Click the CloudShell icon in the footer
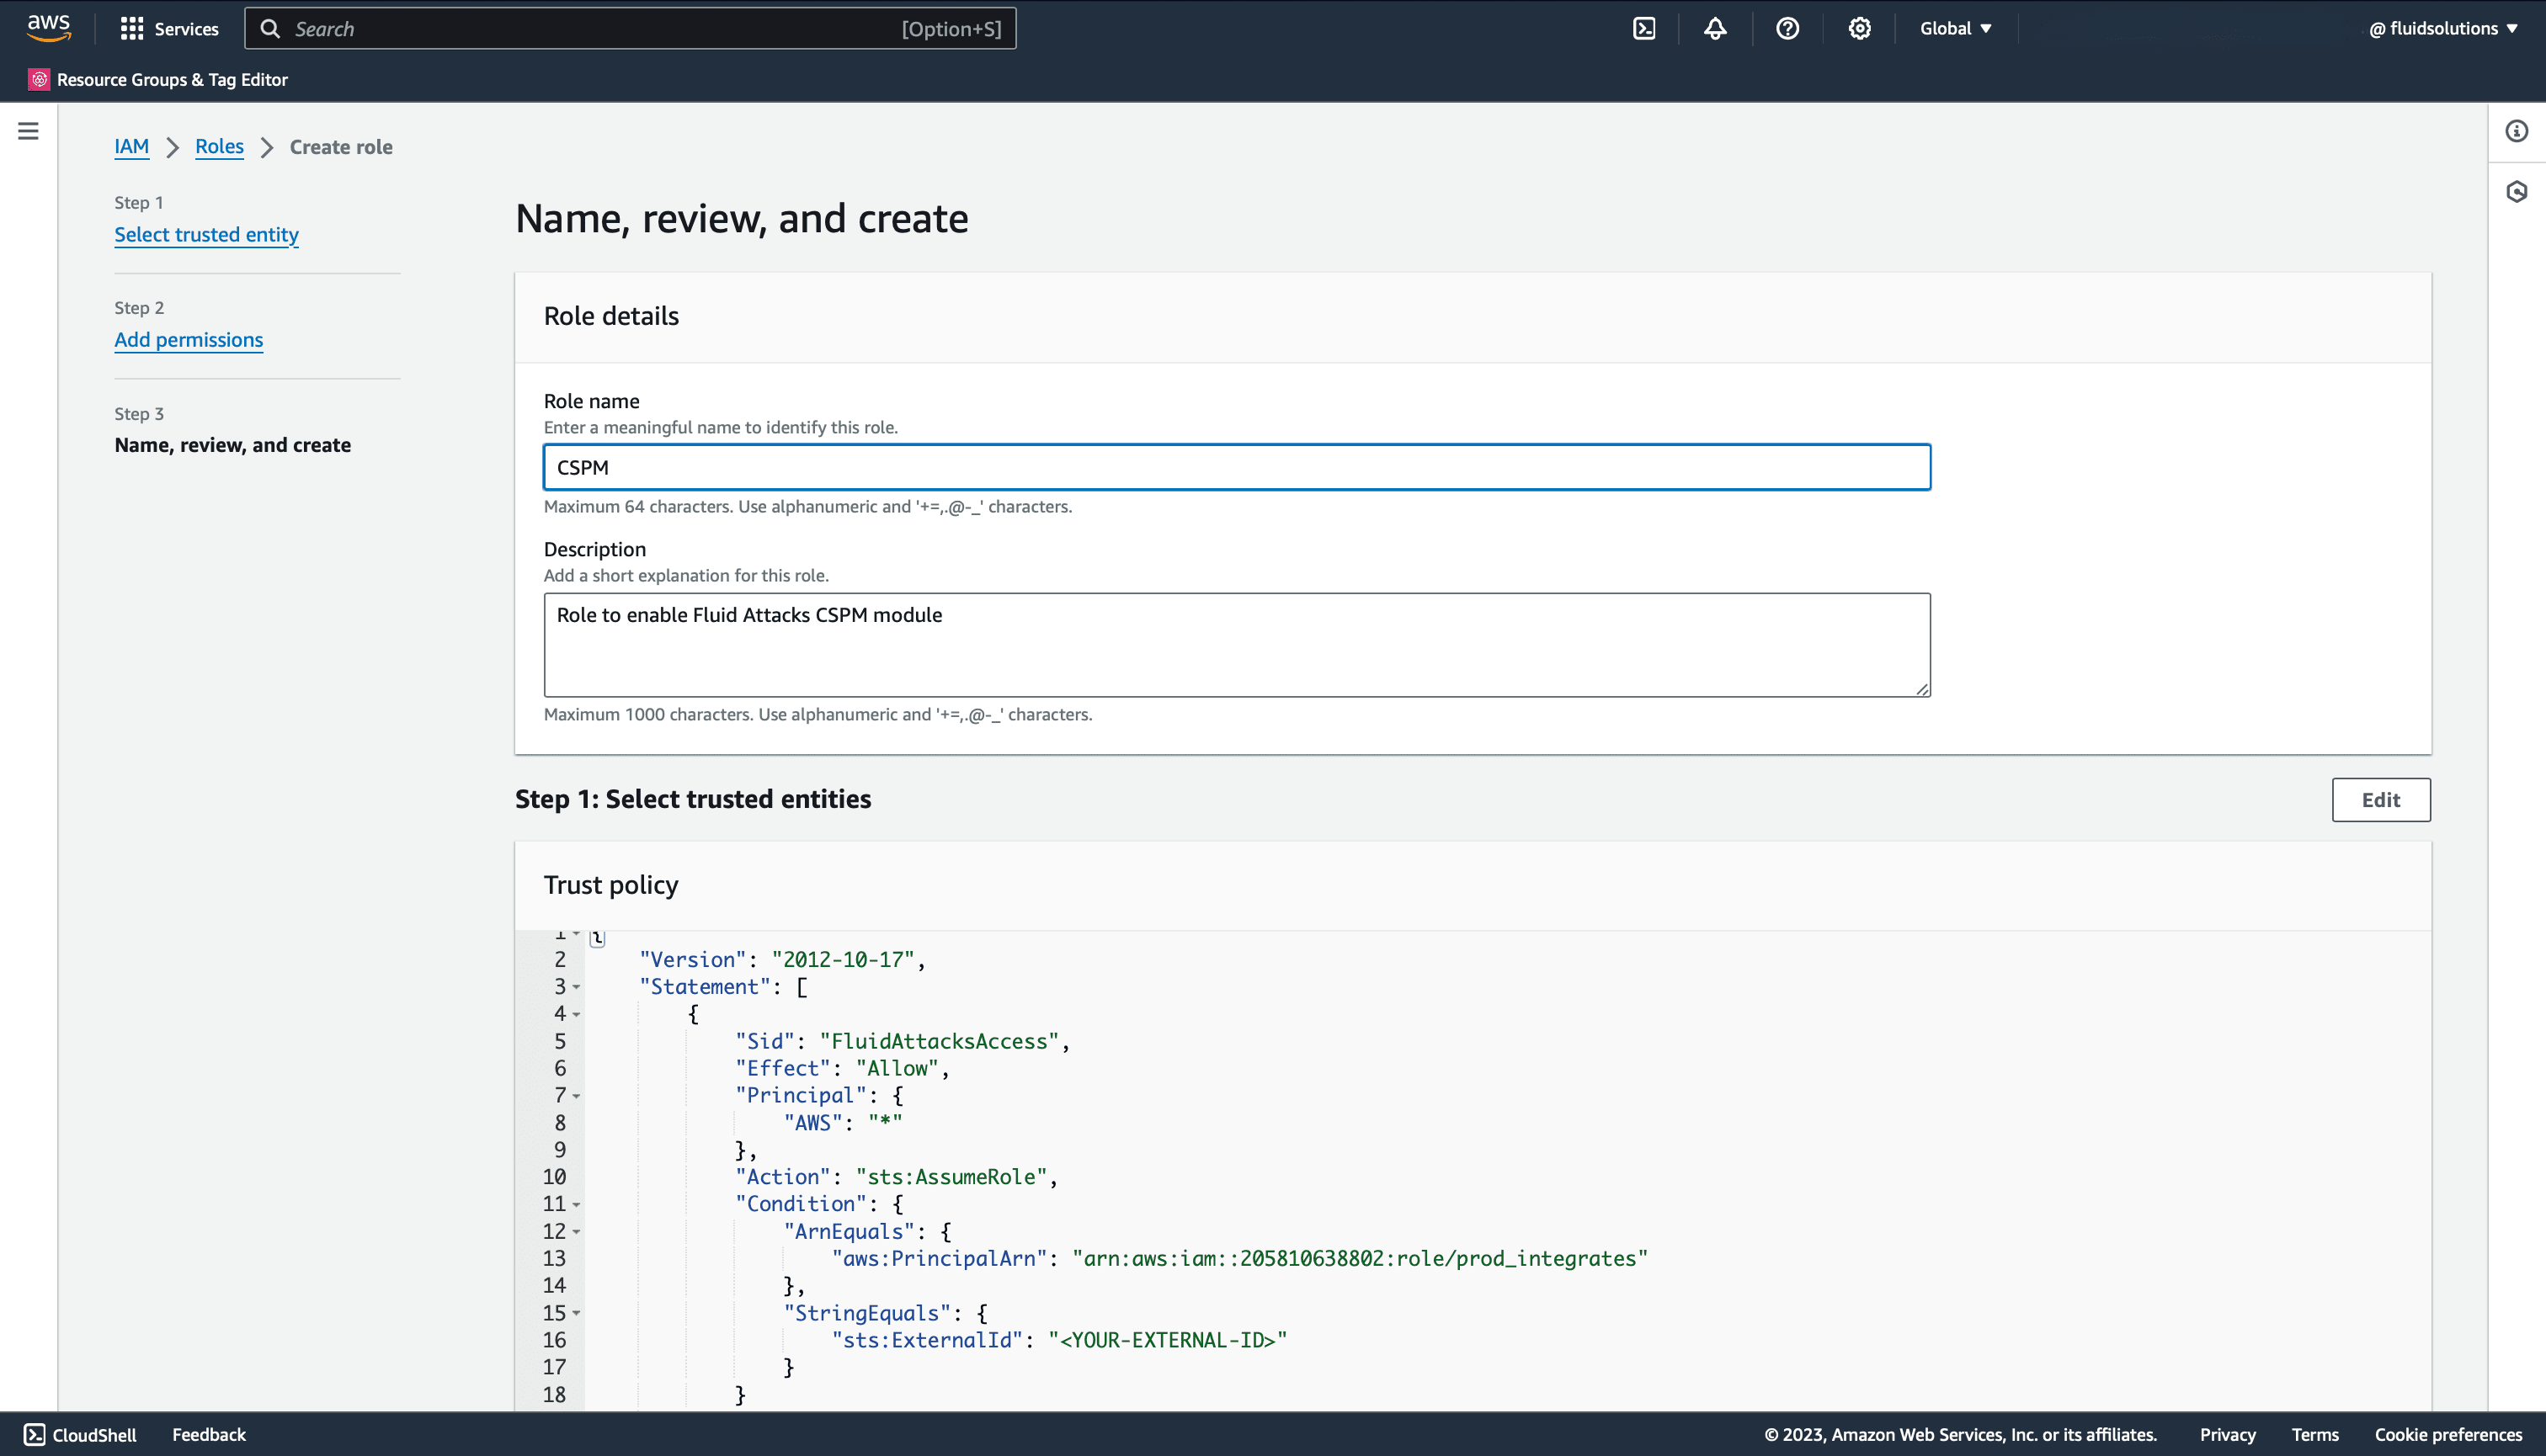 (x=34, y=1434)
